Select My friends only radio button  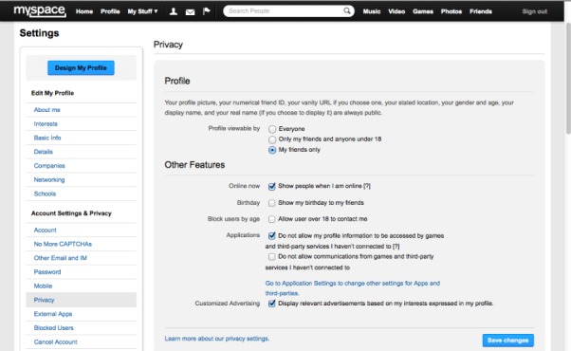pos(272,150)
